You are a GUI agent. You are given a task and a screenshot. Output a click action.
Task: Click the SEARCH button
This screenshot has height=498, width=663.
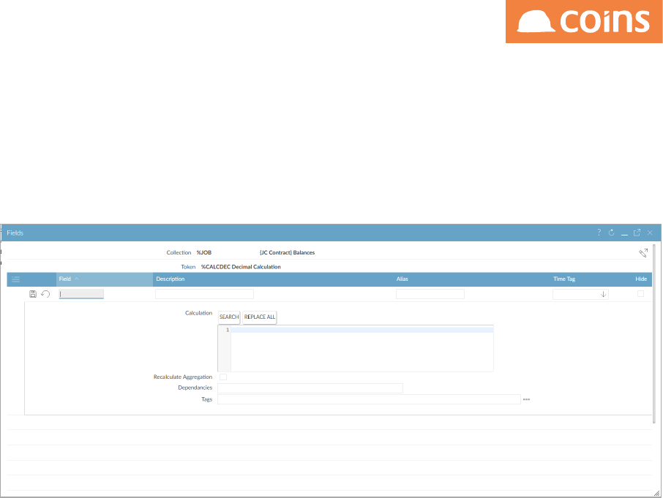coord(229,317)
